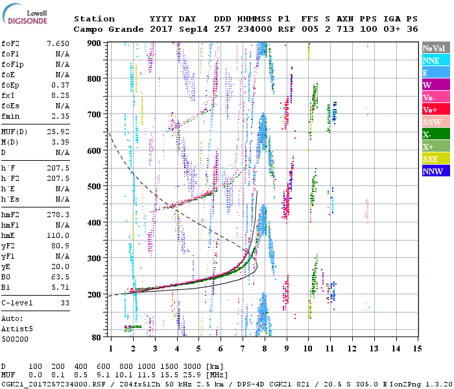Select the MUF(D) value 25.92

click(58, 131)
